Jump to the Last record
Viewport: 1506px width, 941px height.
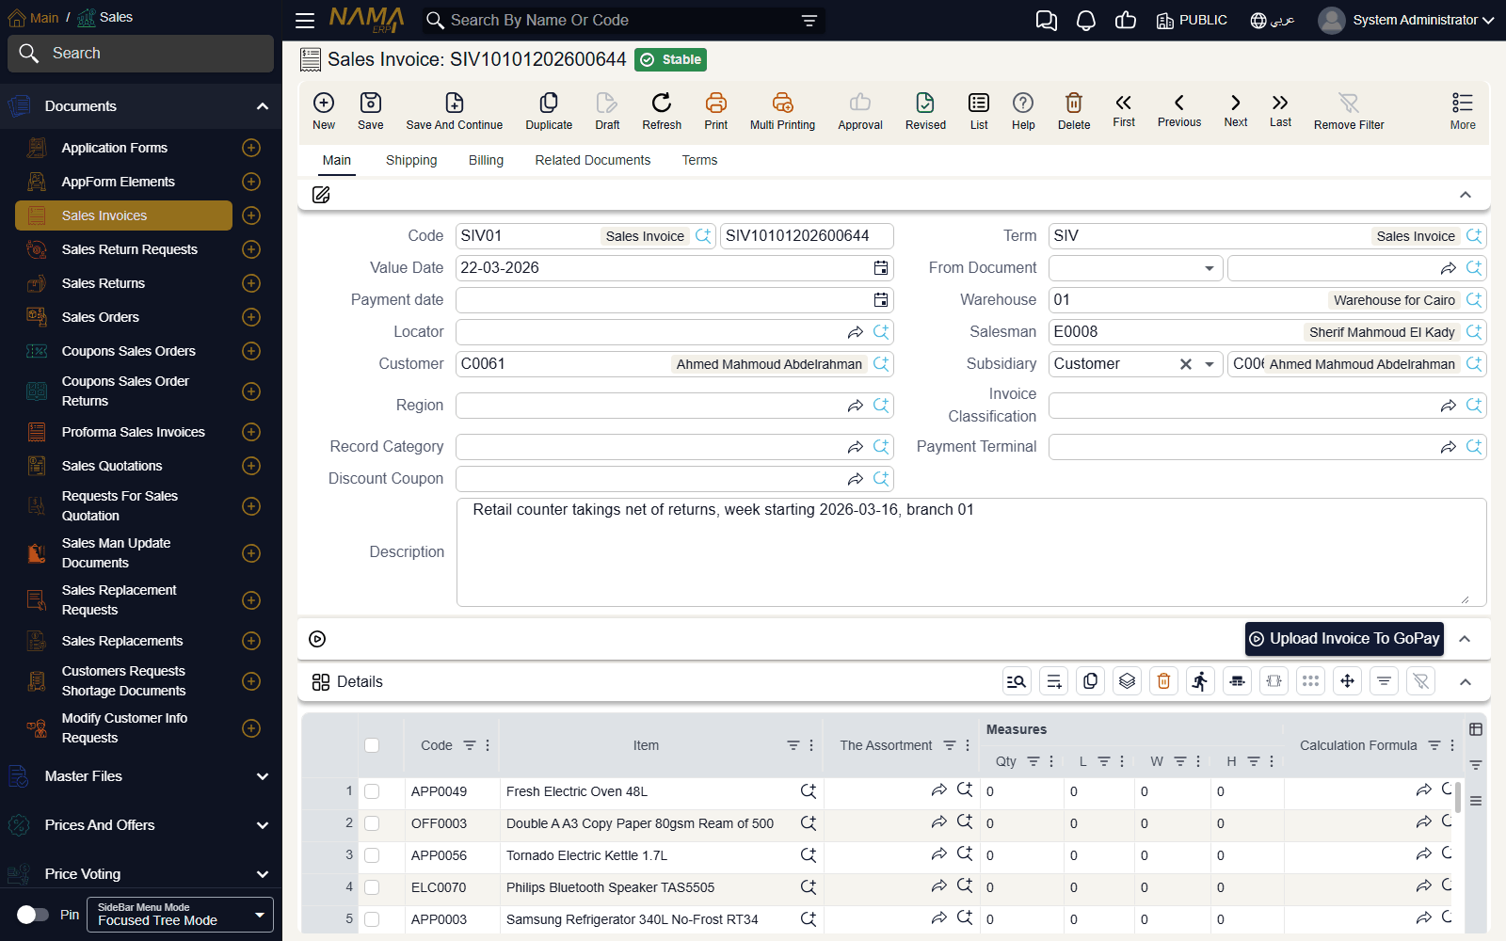click(1280, 110)
